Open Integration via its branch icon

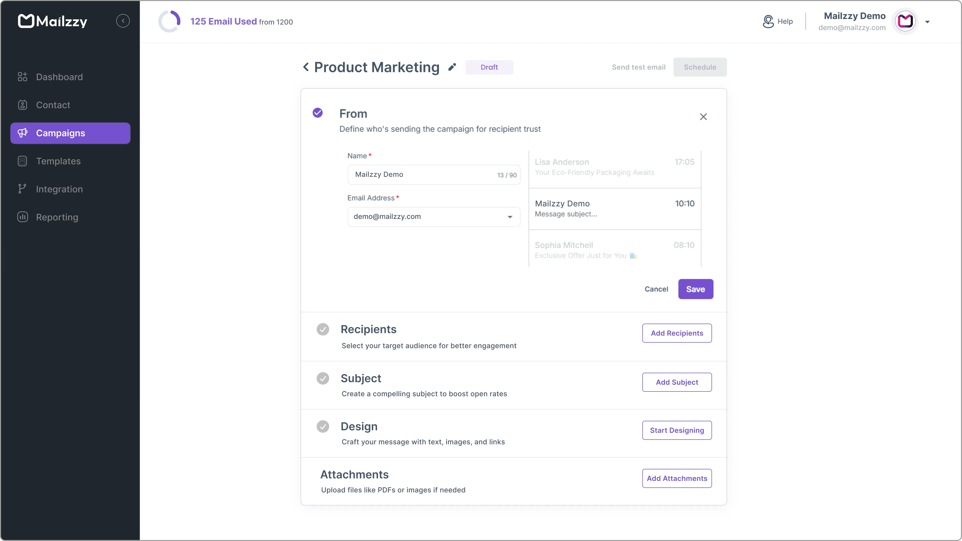point(22,189)
